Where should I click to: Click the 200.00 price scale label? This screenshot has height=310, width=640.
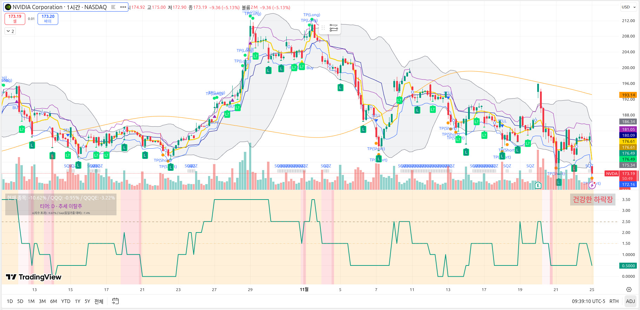pos(628,68)
